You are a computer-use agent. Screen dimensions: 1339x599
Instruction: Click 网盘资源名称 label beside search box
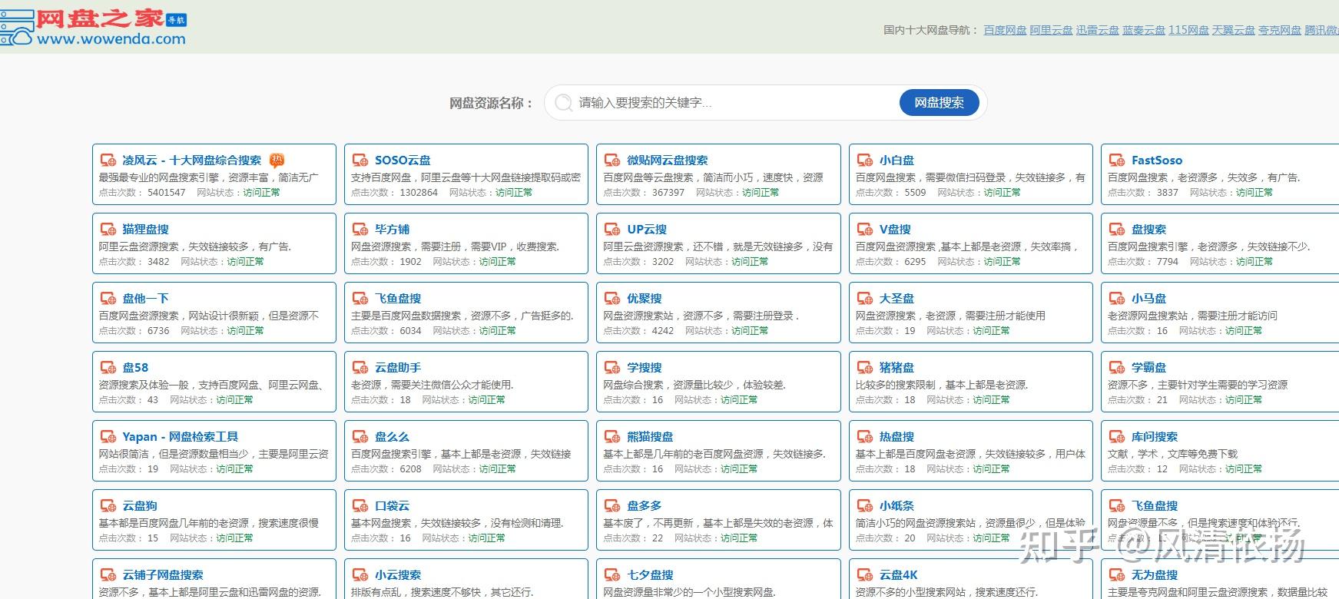491,103
